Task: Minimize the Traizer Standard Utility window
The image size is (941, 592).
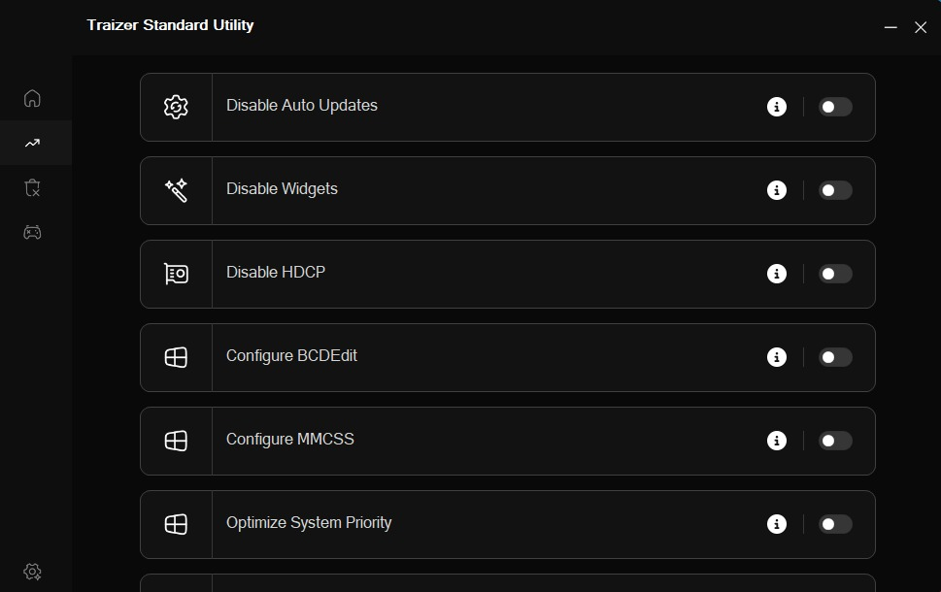Action: (x=891, y=27)
